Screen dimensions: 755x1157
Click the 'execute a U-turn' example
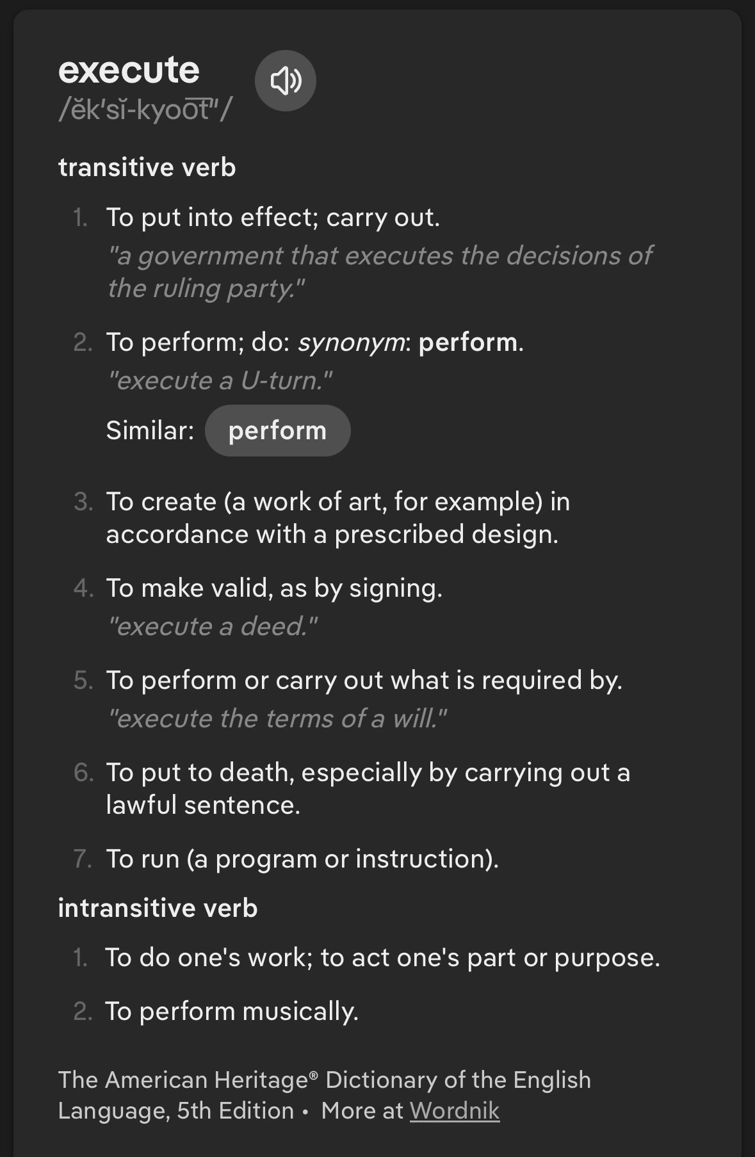point(220,381)
